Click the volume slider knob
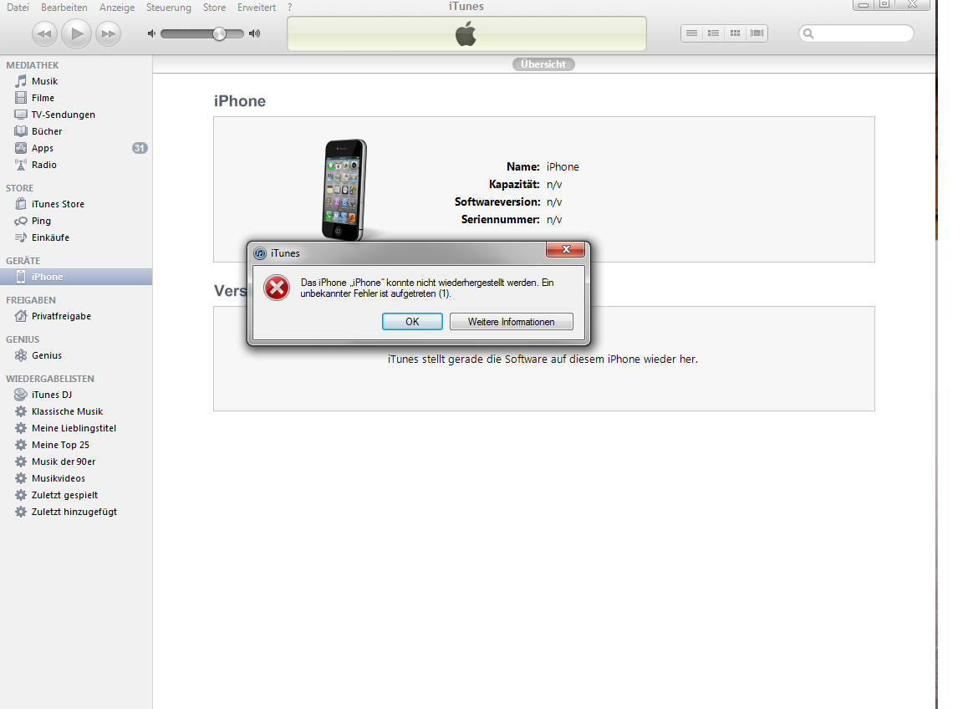Screen dimensions: 963x709 click(219, 33)
